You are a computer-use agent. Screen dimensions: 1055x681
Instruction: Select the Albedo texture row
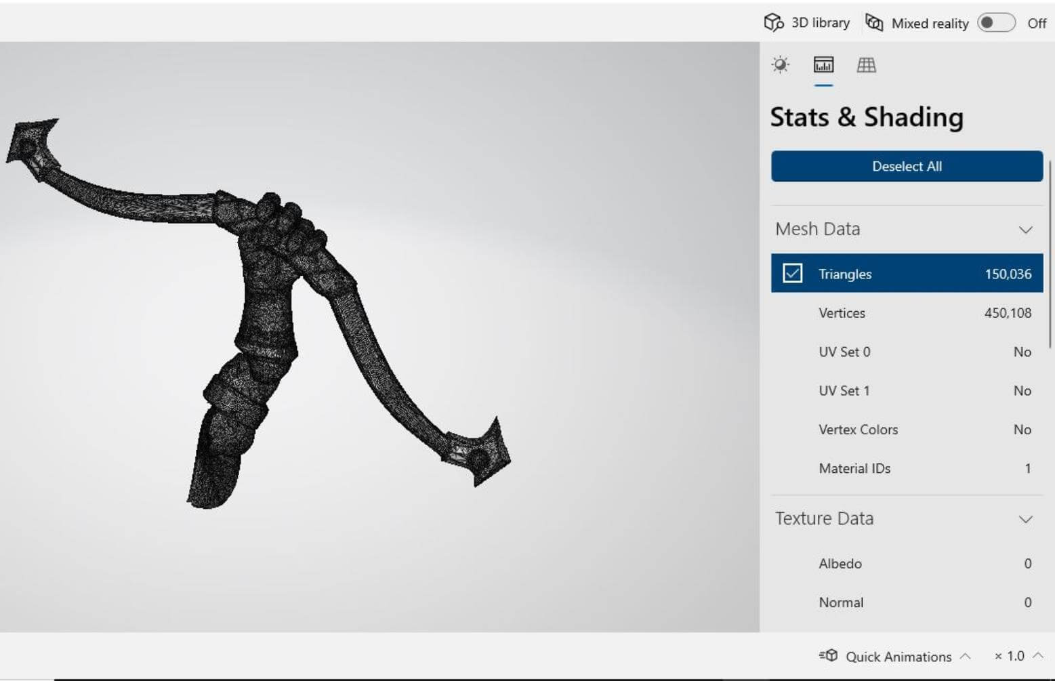pyautogui.click(x=907, y=564)
